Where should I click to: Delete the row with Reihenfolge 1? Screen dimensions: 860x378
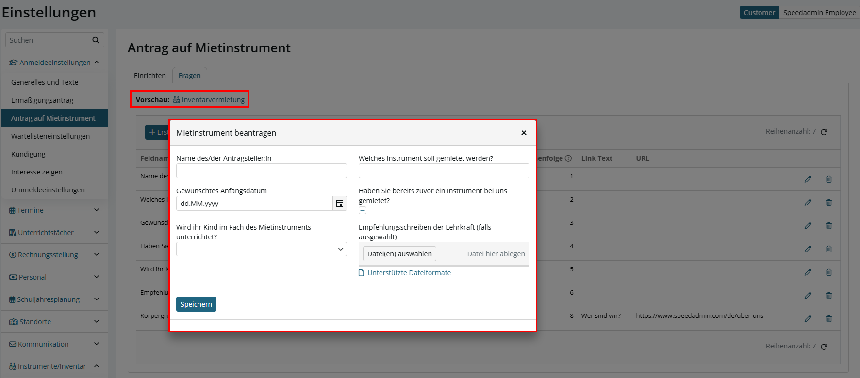[829, 179]
